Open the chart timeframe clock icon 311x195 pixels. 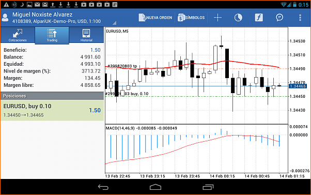tap(238, 18)
